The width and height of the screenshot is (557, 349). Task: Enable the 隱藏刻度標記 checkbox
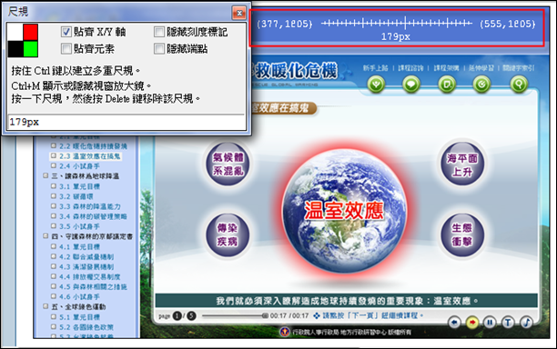(x=159, y=32)
